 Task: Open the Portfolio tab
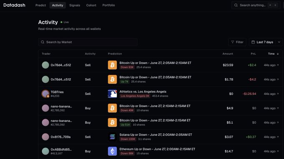pos(109,5)
